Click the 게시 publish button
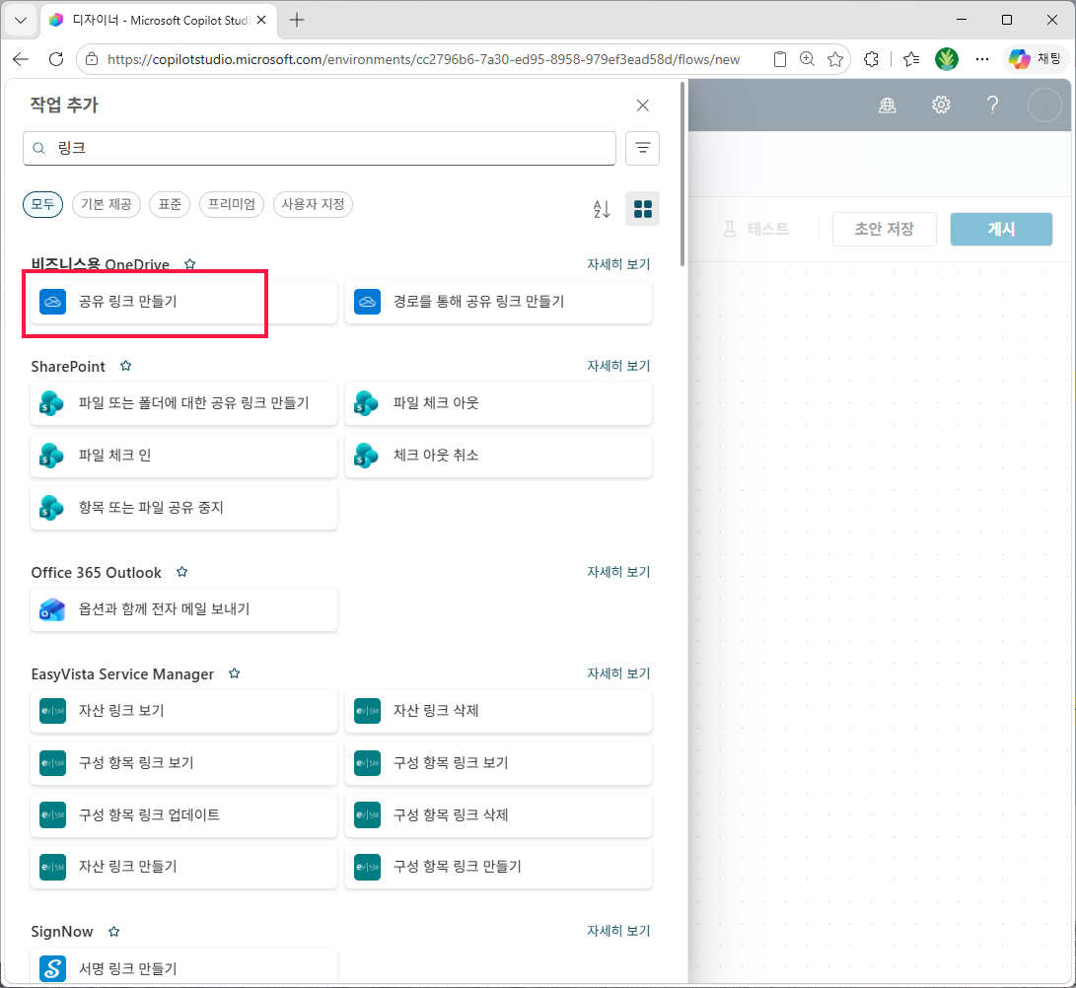 tap(1000, 229)
